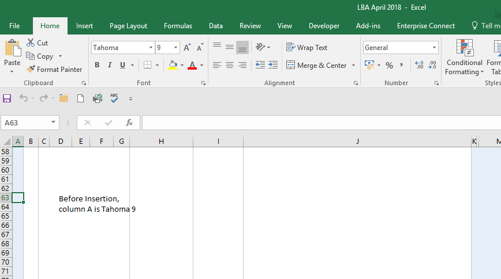
Task: Open the Review tab
Action: (x=250, y=26)
